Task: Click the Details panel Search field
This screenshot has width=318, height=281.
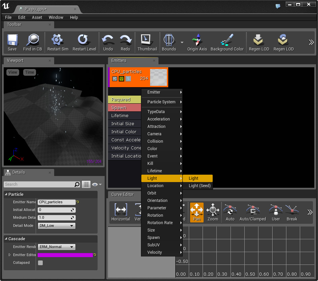Action: click(x=39, y=184)
